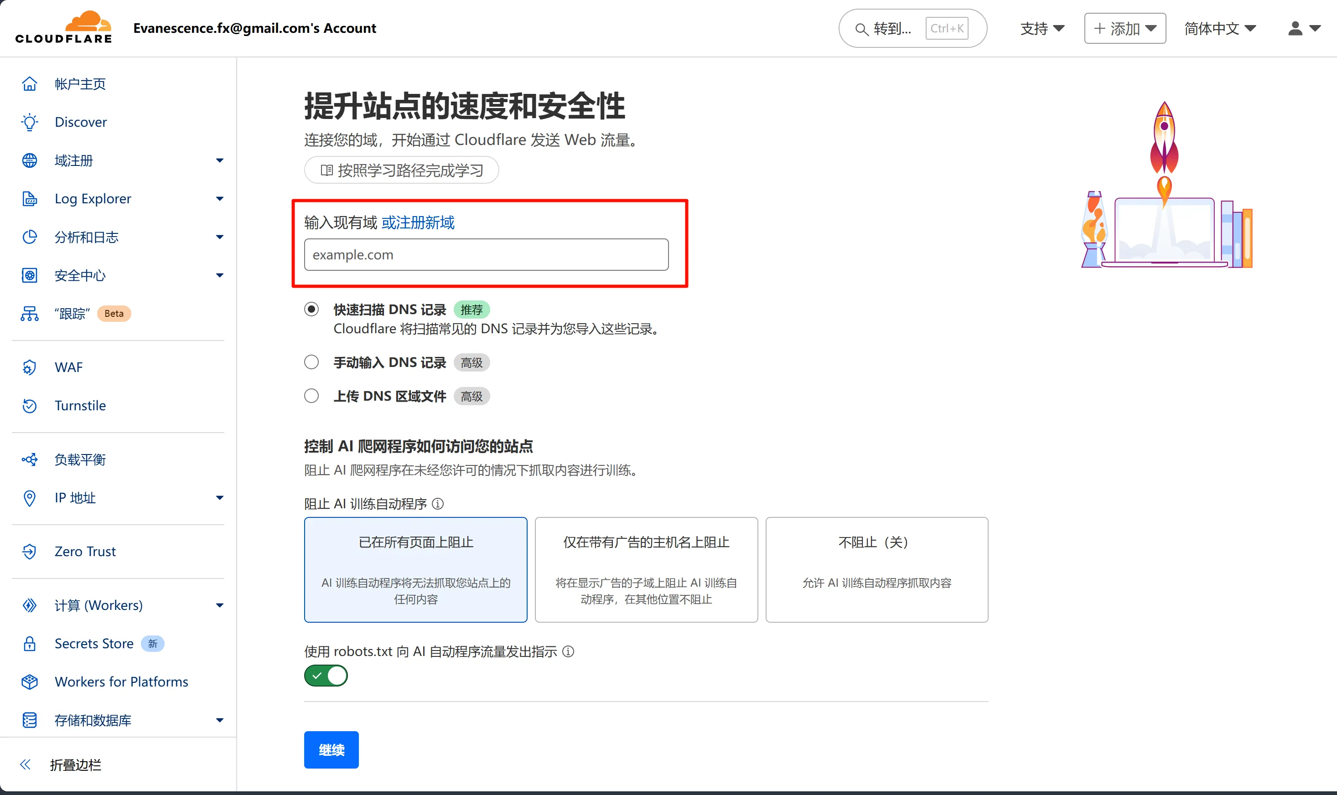Click the Turnstile icon

click(30, 406)
